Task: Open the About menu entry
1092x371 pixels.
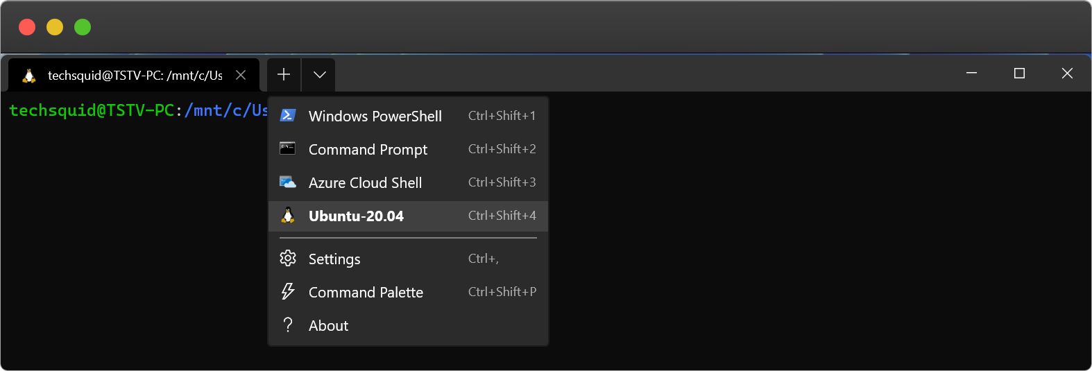Action: pos(408,325)
